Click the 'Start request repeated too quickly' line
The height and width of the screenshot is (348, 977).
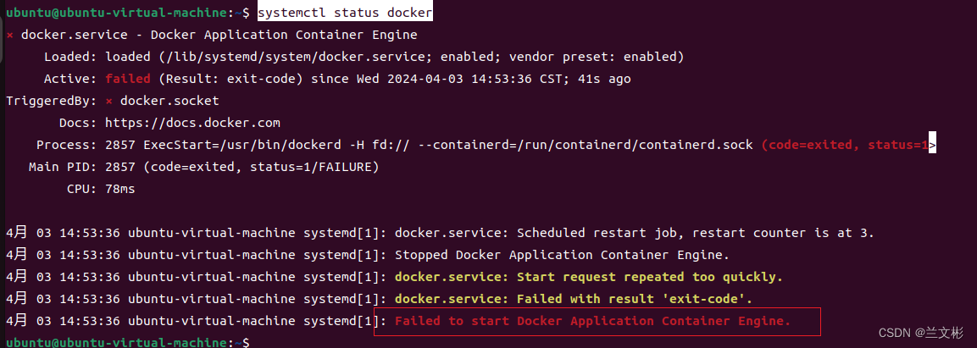(x=588, y=277)
